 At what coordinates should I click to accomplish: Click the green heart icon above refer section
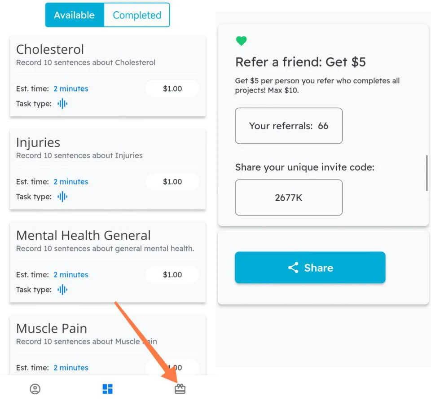241,40
